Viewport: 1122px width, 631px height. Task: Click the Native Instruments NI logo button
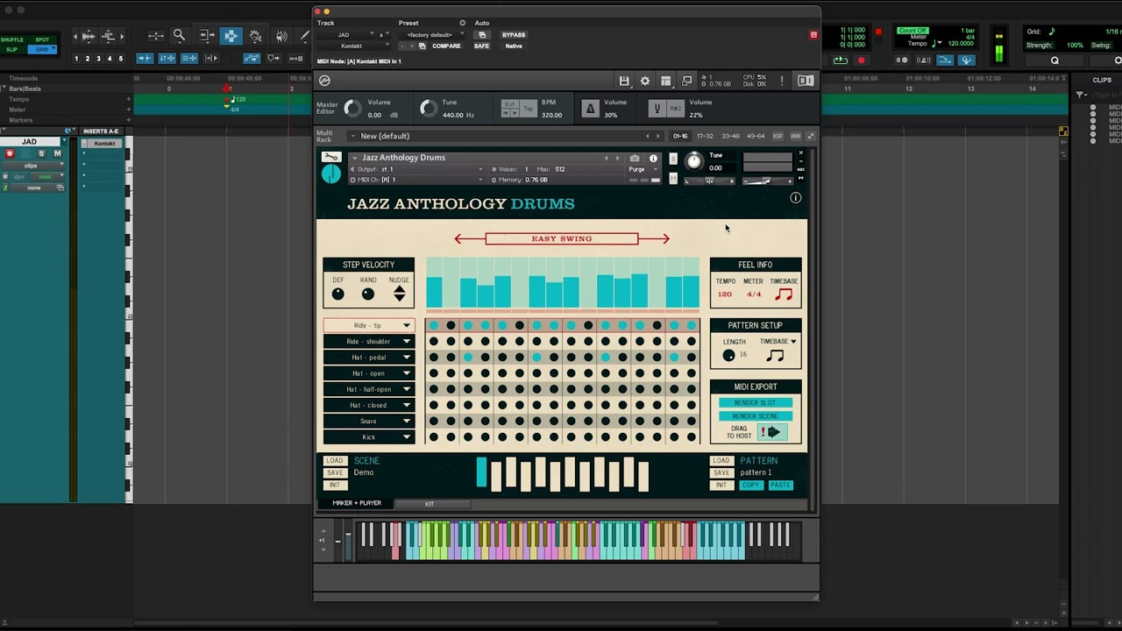[x=805, y=81]
